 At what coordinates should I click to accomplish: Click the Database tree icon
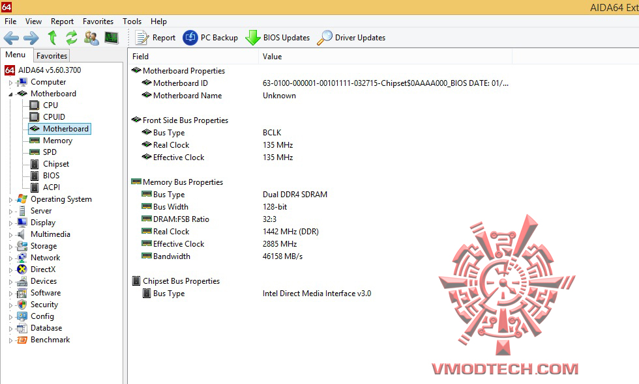tap(22, 328)
